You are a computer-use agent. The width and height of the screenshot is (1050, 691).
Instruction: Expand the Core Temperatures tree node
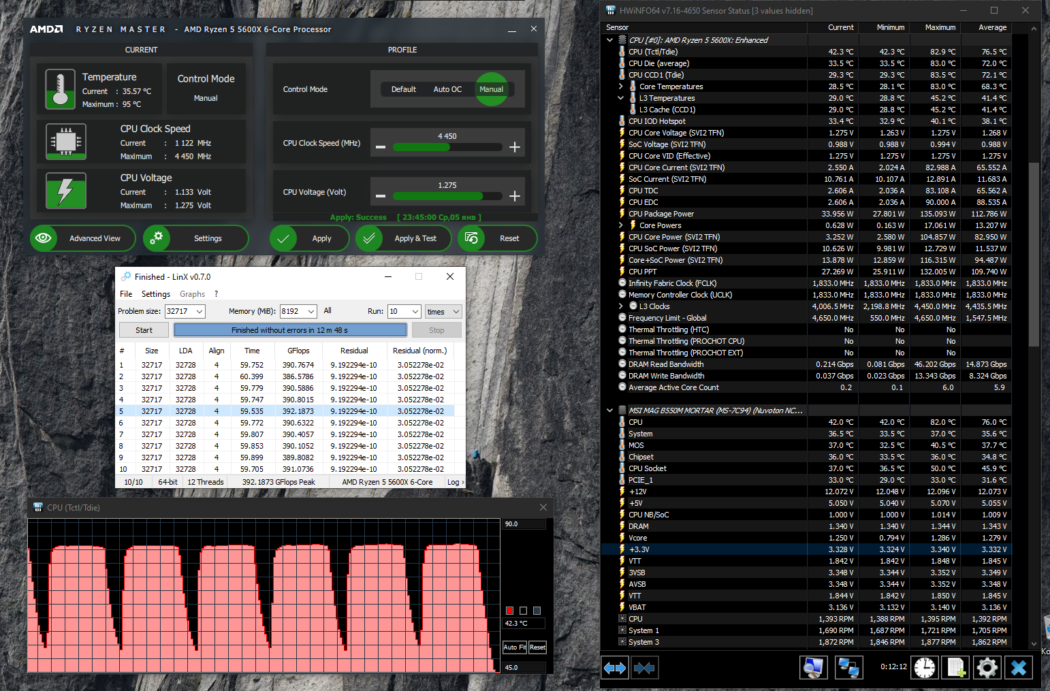[620, 86]
